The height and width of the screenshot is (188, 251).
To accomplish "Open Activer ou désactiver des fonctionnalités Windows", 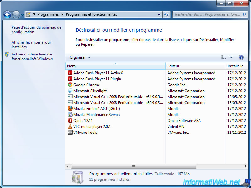I will click(32, 56).
